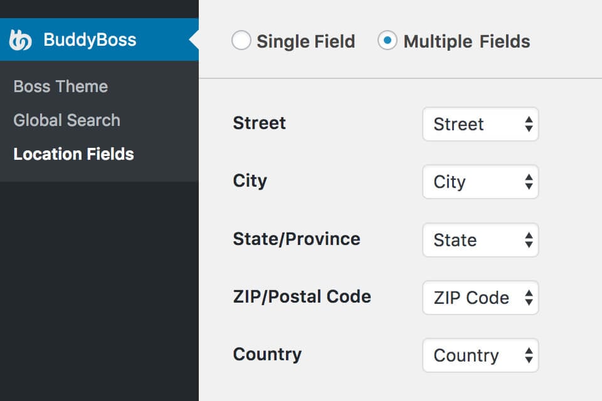Open the Country field dropdown

pyautogui.click(x=480, y=355)
